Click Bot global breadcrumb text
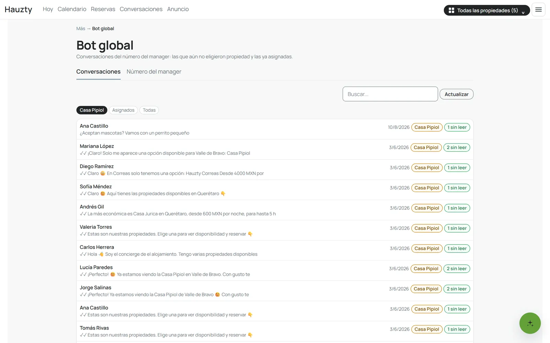 (103, 28)
